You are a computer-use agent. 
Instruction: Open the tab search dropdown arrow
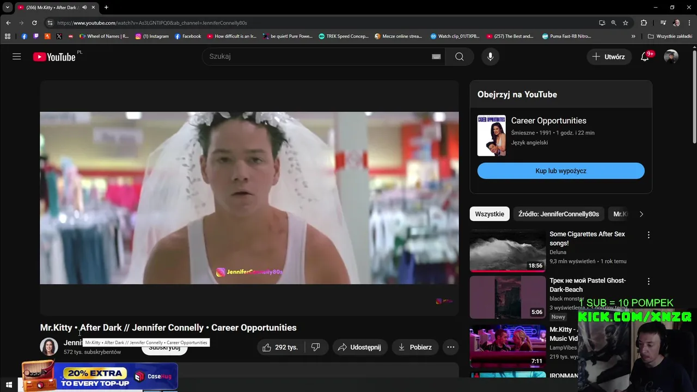(8, 8)
